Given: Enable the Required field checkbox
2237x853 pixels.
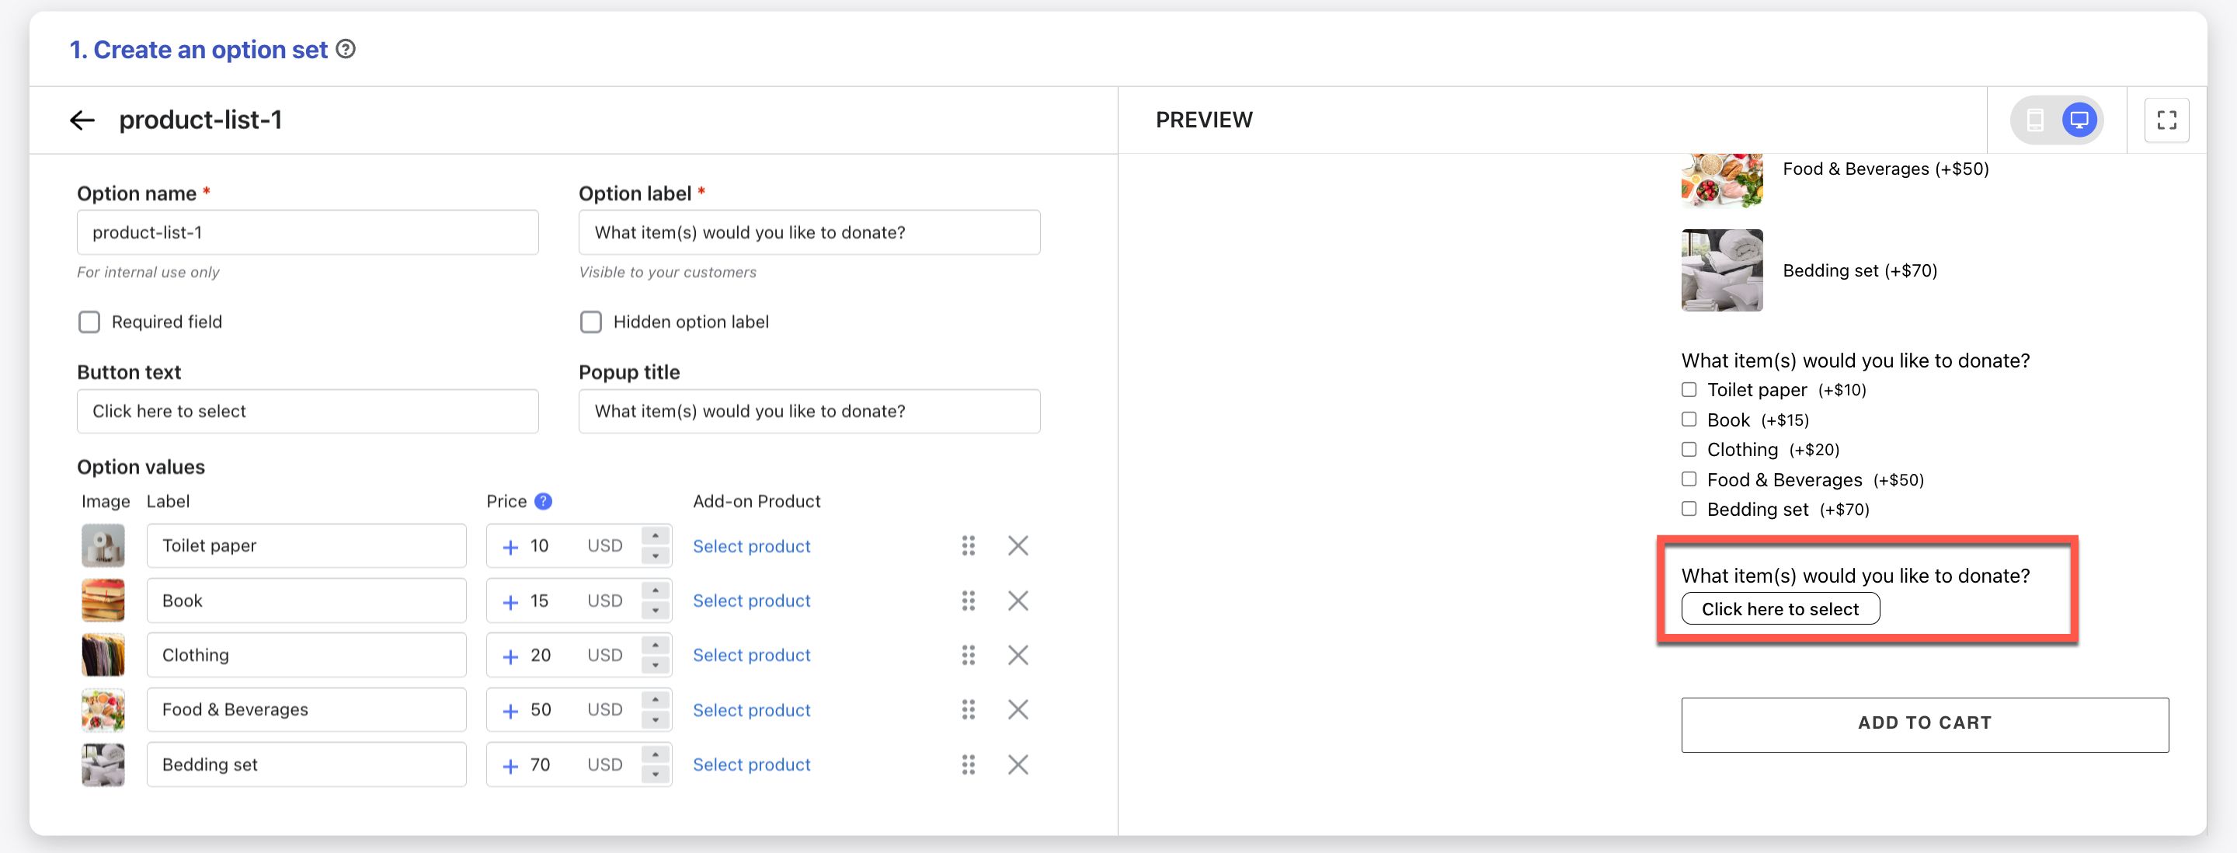Looking at the screenshot, I should click(89, 322).
